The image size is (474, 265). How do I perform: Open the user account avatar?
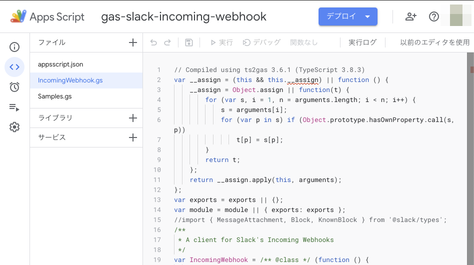[x=456, y=15]
